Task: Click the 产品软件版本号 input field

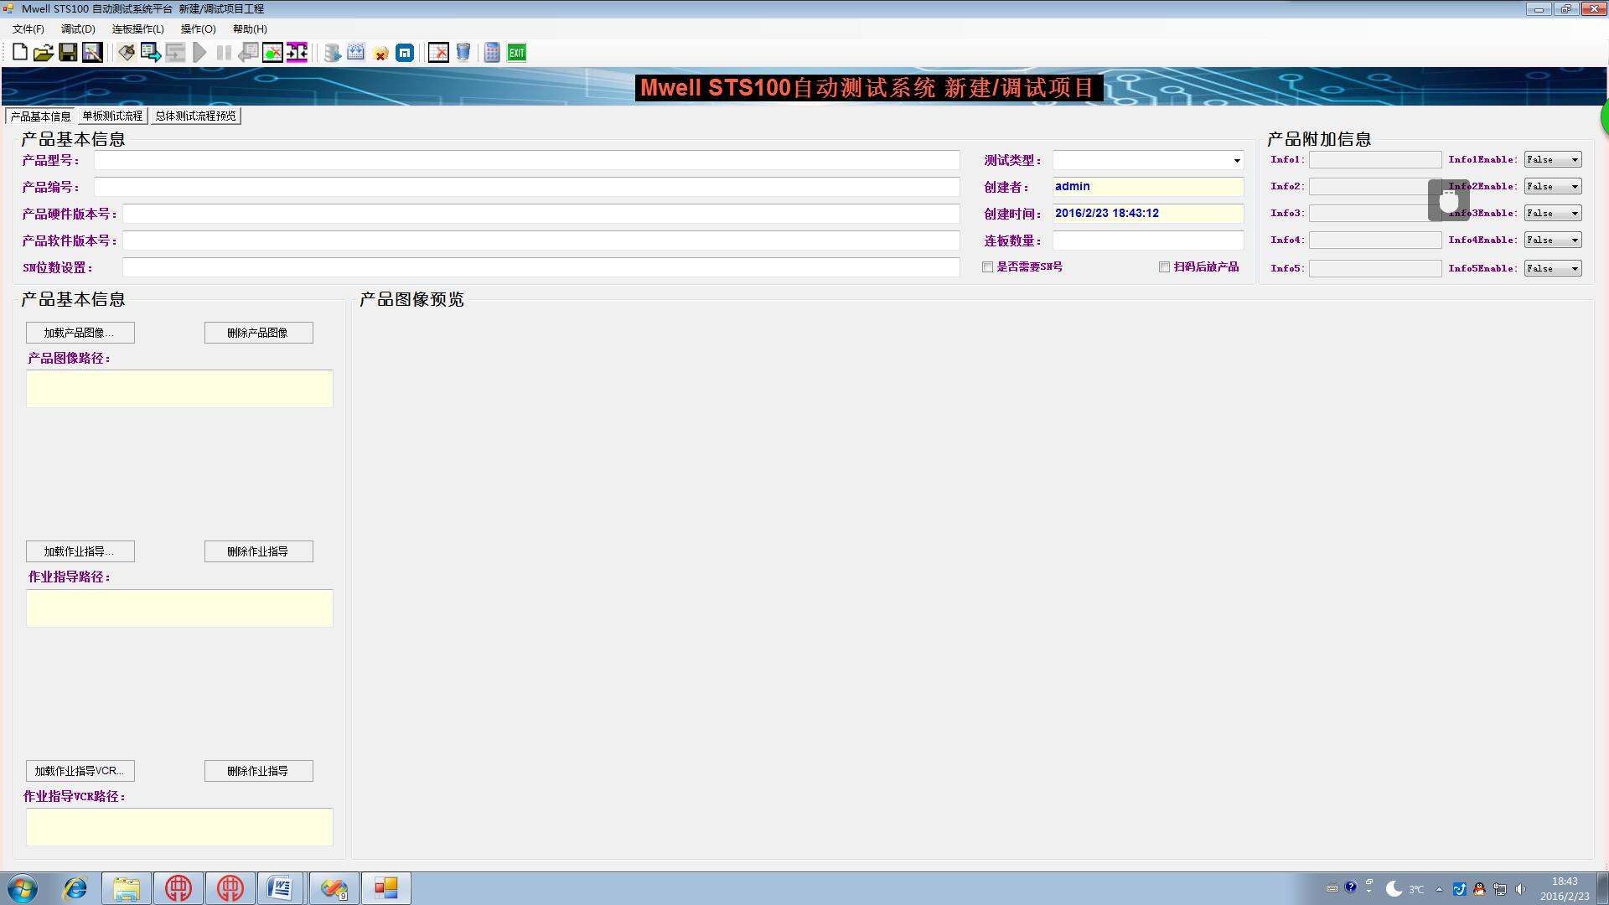Action: pyautogui.click(x=541, y=240)
